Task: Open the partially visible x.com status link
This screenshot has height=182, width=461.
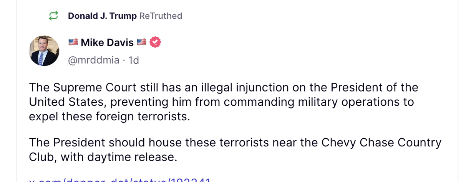Action: (x=120, y=179)
